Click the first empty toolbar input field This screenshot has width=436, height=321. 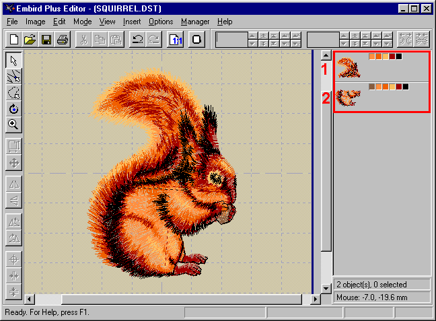point(231,40)
